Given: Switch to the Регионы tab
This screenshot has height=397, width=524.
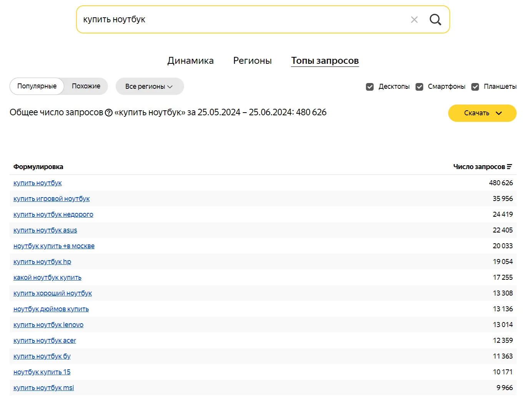Looking at the screenshot, I should pos(252,61).
